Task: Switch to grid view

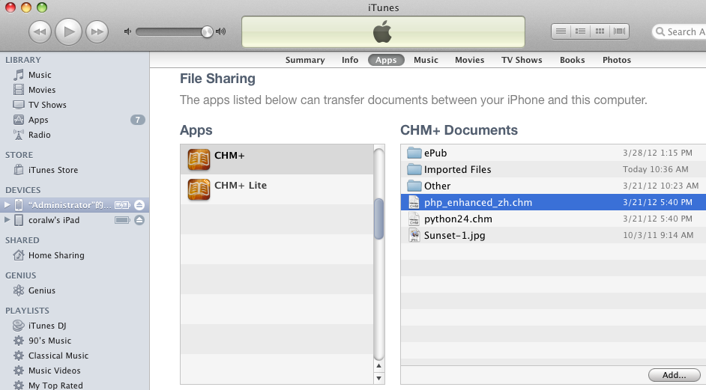Action: (600, 31)
